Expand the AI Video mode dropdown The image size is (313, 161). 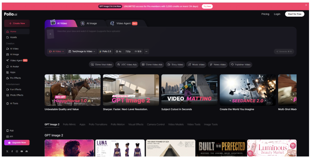[x=56, y=51]
